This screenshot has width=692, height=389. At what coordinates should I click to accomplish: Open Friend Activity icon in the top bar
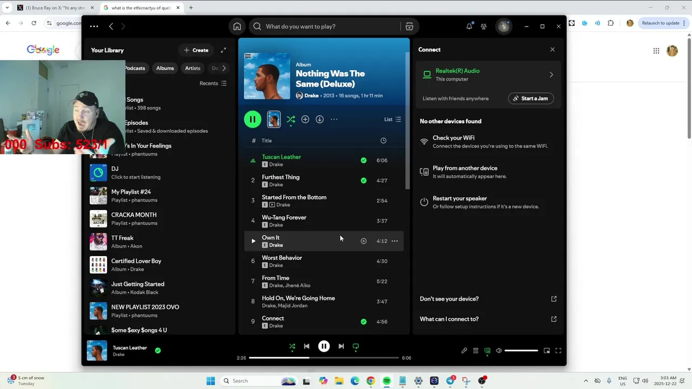click(484, 26)
